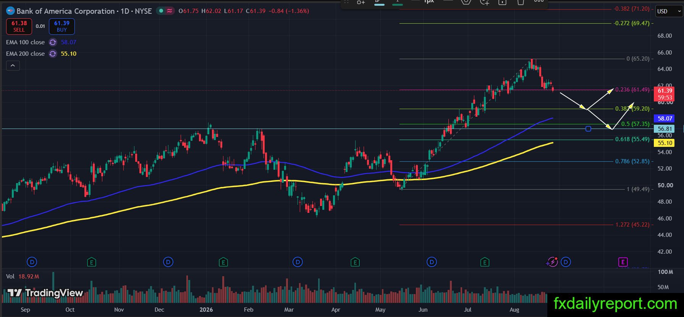
Task: Open the three-dot more options menu
Action: coord(538,2)
